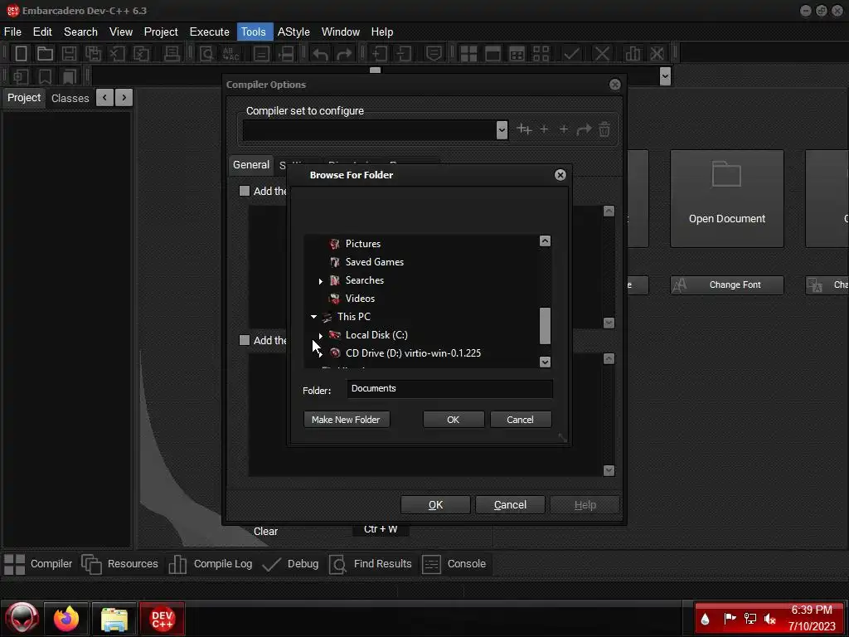849x637 pixels.
Task: Switch to the Console tab
Action: pyautogui.click(x=454, y=564)
